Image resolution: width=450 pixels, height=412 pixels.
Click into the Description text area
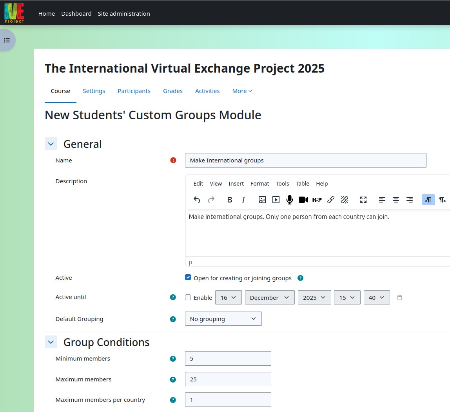click(x=318, y=233)
